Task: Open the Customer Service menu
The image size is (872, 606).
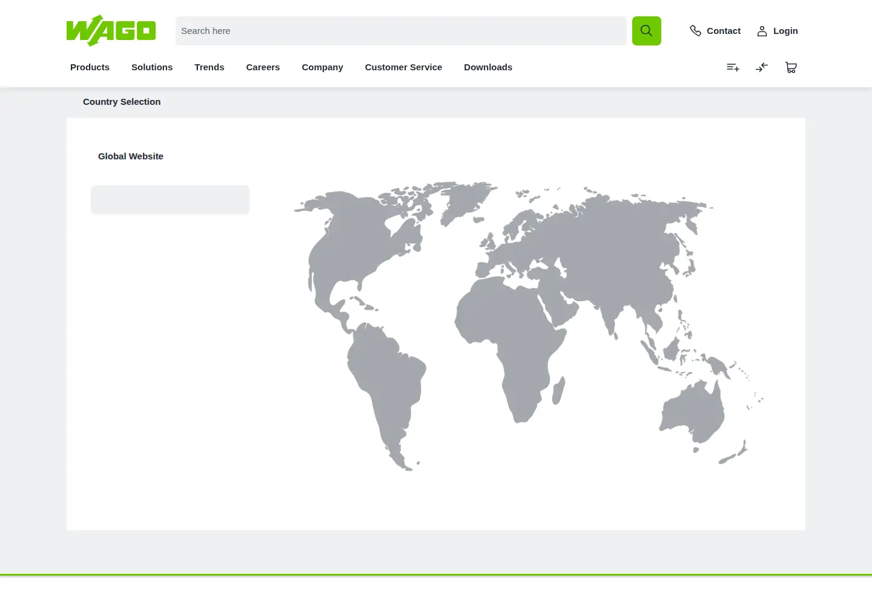Action: (403, 67)
